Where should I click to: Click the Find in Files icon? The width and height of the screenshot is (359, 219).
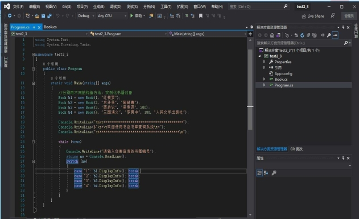click(151, 16)
